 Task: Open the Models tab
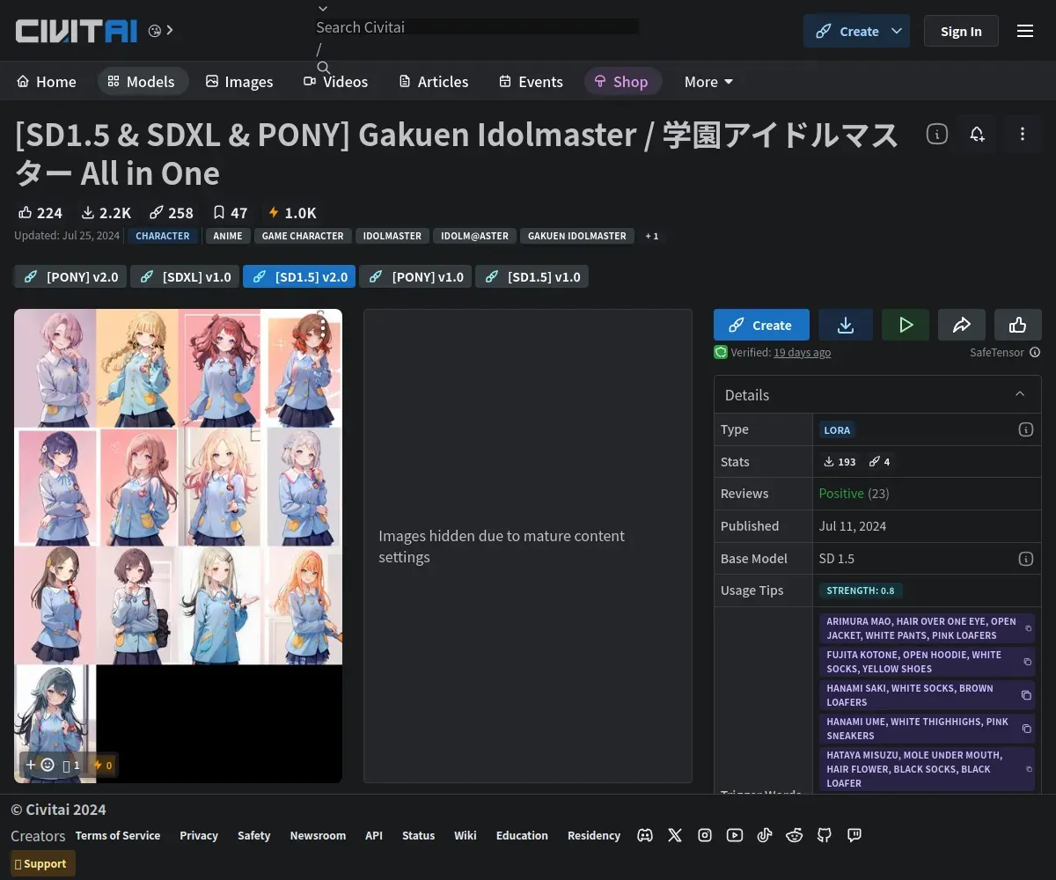point(142,81)
